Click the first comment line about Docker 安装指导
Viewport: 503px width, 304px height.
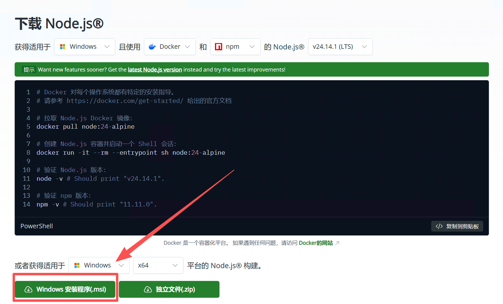106,92
